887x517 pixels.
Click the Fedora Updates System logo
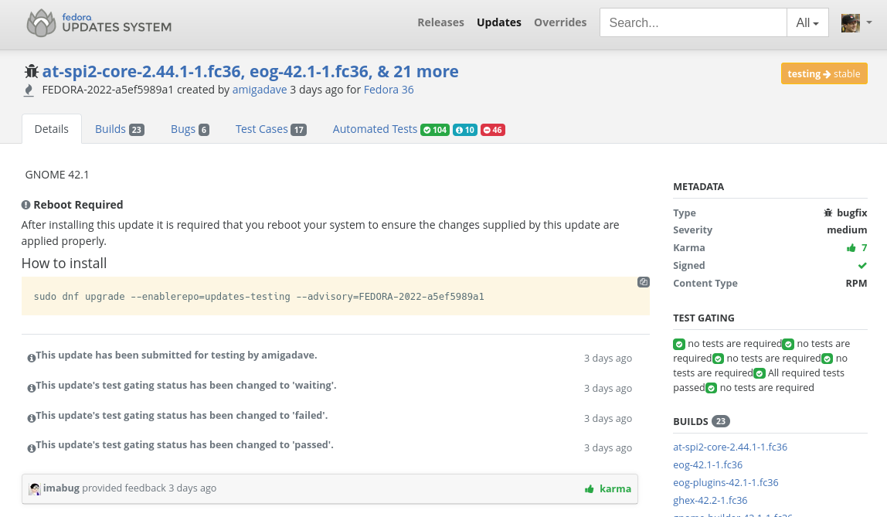click(x=97, y=22)
